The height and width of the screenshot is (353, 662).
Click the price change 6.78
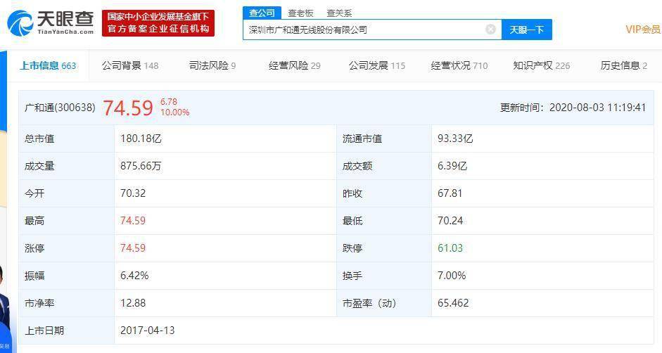168,102
